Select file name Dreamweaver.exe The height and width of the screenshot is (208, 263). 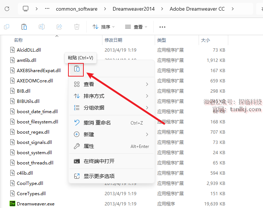coord(35,204)
